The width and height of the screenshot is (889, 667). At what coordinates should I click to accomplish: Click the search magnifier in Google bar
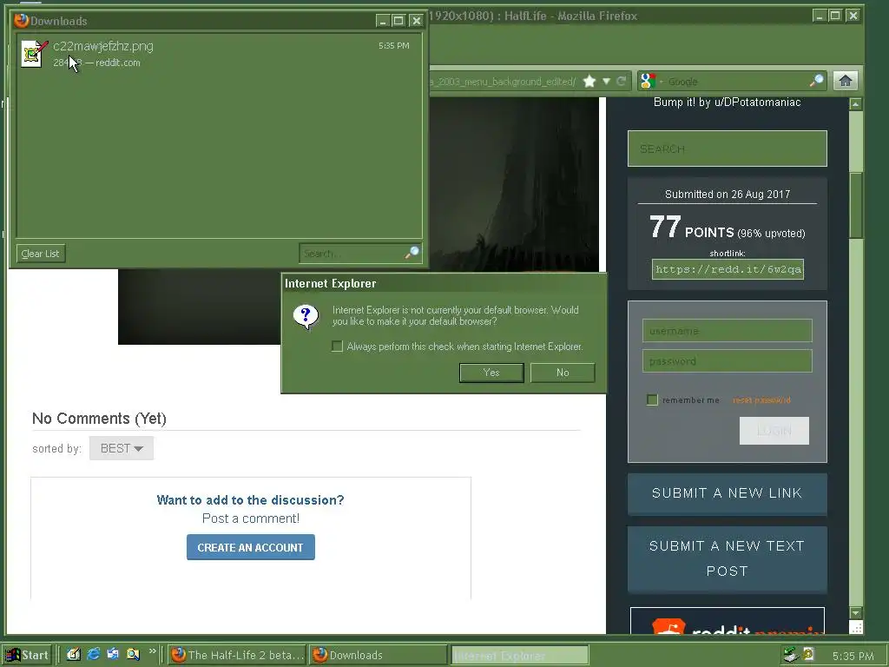coord(816,81)
